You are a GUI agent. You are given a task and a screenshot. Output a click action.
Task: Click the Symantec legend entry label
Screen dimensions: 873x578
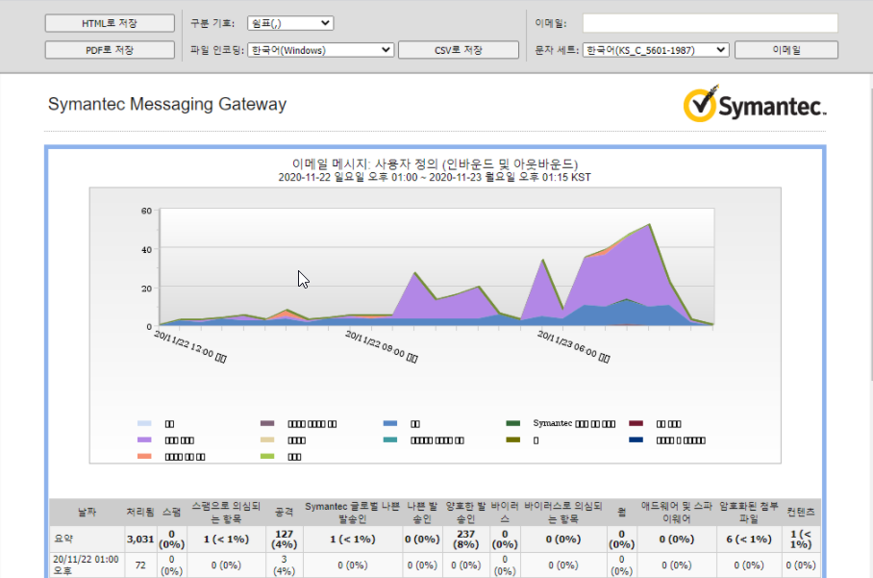click(x=574, y=423)
